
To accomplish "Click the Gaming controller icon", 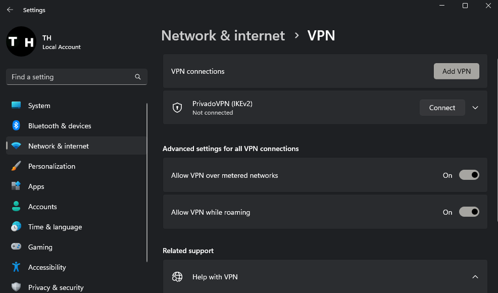I will [x=16, y=247].
